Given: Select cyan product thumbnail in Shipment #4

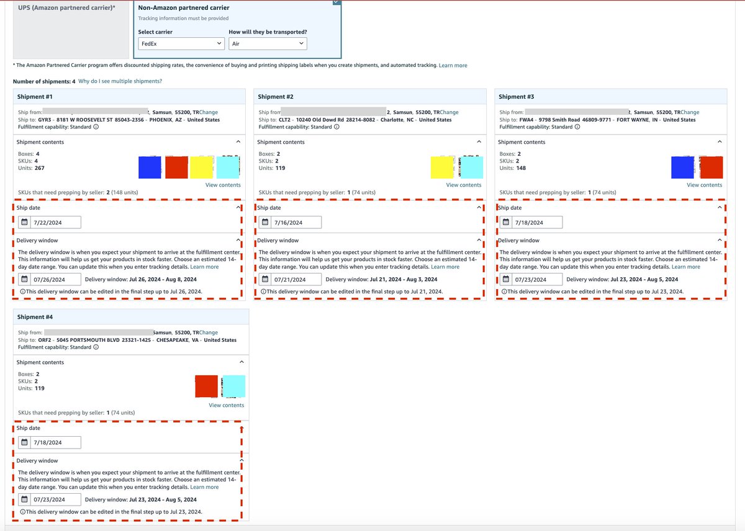Looking at the screenshot, I should (233, 388).
